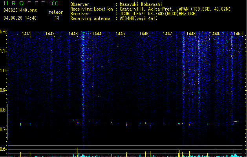Click the Receiving antenna label
The height and width of the screenshot is (157, 247).
click(90, 18)
